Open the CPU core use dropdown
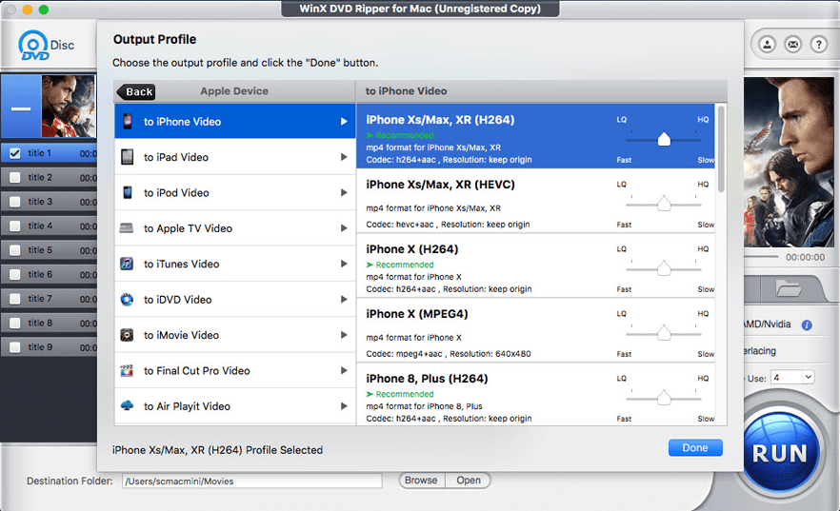 point(792,378)
